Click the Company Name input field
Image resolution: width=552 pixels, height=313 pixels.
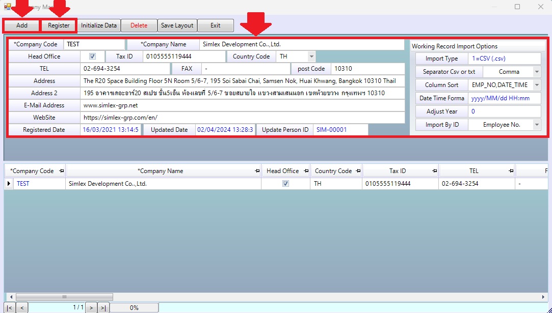coord(301,44)
